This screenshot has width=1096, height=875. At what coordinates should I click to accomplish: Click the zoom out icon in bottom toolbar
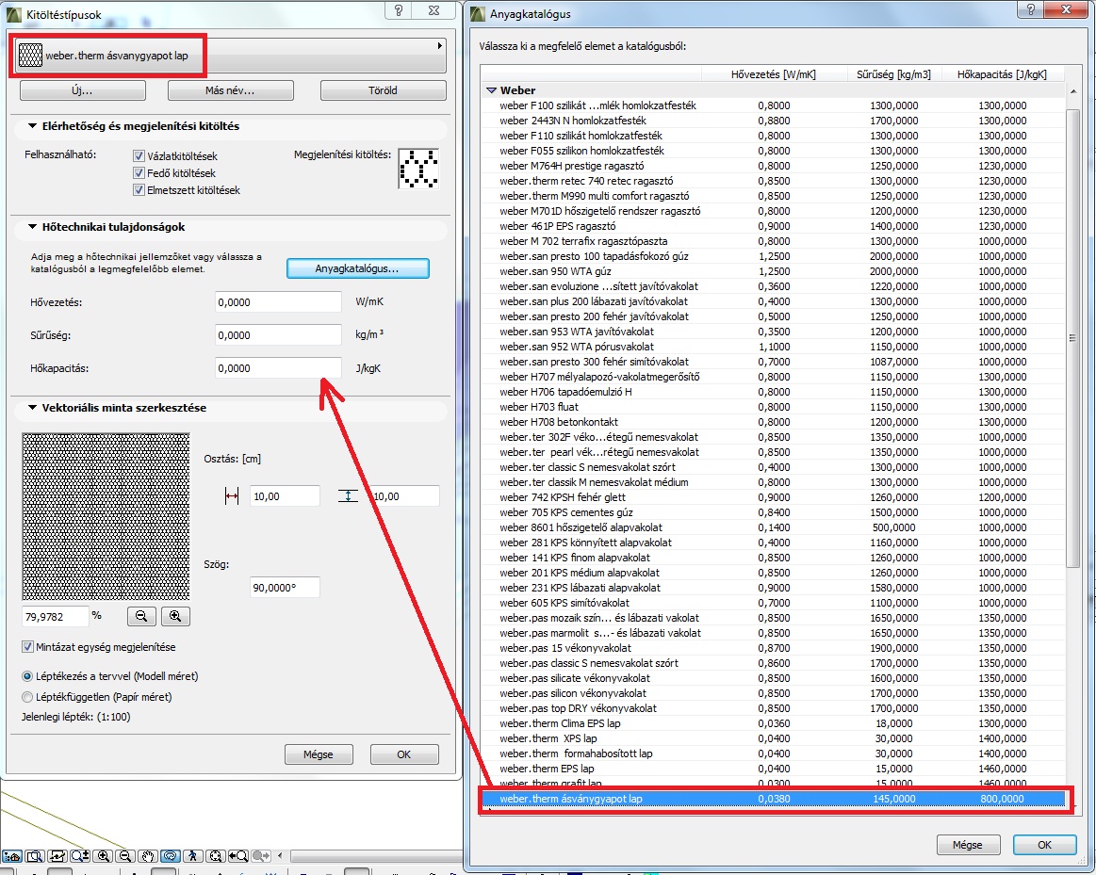(x=125, y=856)
